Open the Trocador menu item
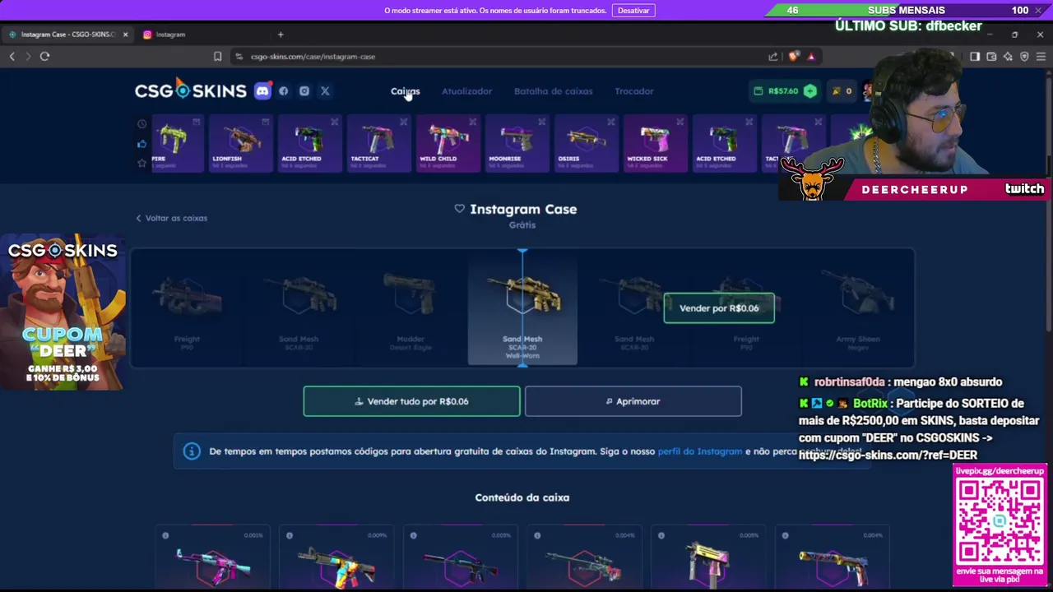1053x592 pixels. tap(633, 91)
